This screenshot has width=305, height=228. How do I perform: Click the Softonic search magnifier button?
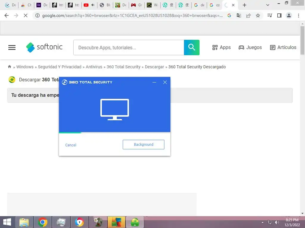tap(192, 47)
